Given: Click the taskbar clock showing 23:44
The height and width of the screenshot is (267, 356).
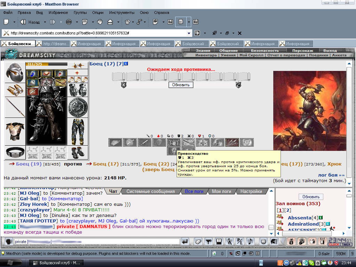Looking at the screenshot, I should tap(346, 263).
